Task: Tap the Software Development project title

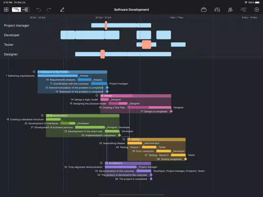Action: pos(131,10)
